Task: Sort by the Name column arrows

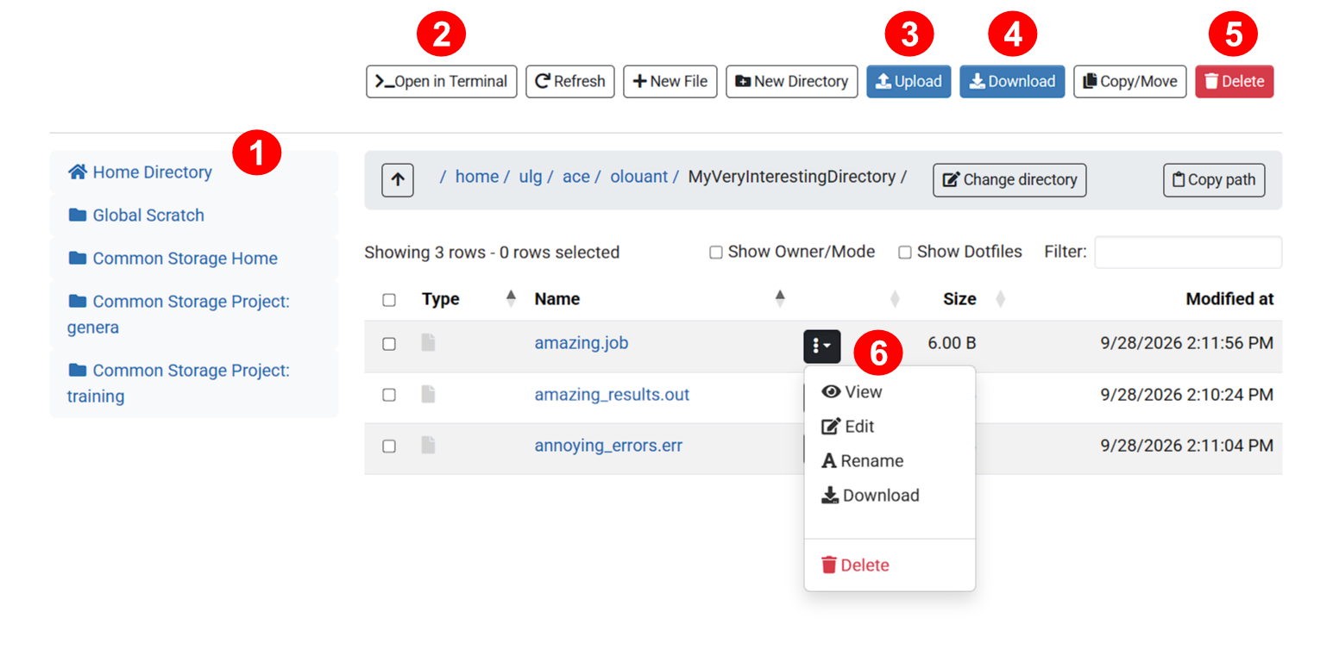Action: pos(781,299)
